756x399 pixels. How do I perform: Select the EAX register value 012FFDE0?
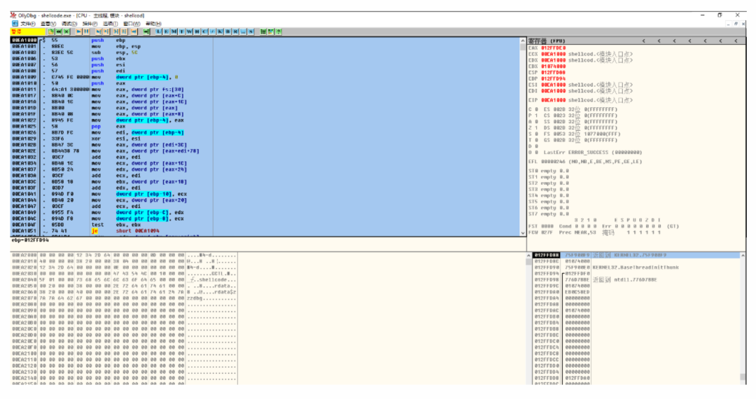tap(553, 47)
